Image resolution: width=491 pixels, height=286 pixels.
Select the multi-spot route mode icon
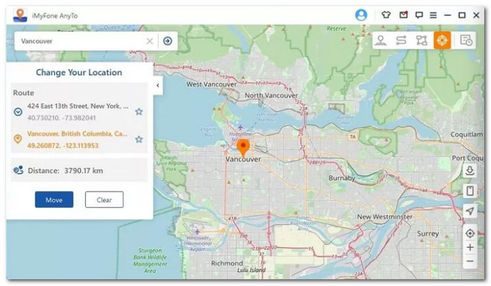[x=422, y=41]
